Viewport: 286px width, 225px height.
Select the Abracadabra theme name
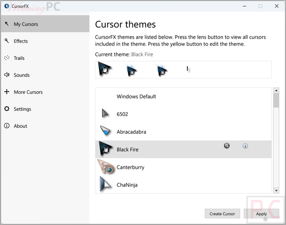click(131, 132)
